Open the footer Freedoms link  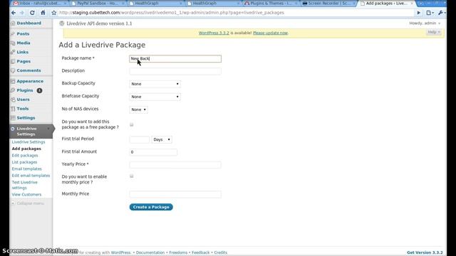click(178, 252)
